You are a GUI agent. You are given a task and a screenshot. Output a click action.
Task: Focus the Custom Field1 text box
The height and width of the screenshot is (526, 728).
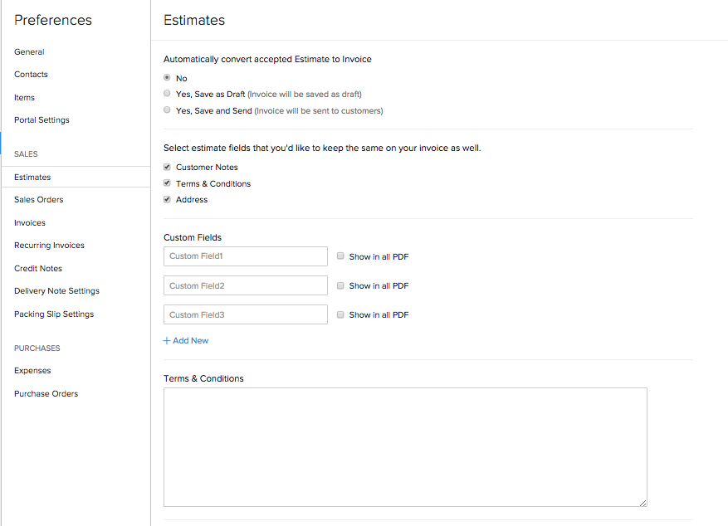pos(246,256)
